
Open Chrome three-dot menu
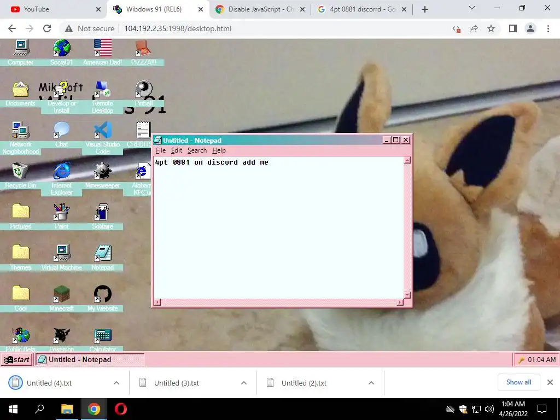tap(548, 28)
